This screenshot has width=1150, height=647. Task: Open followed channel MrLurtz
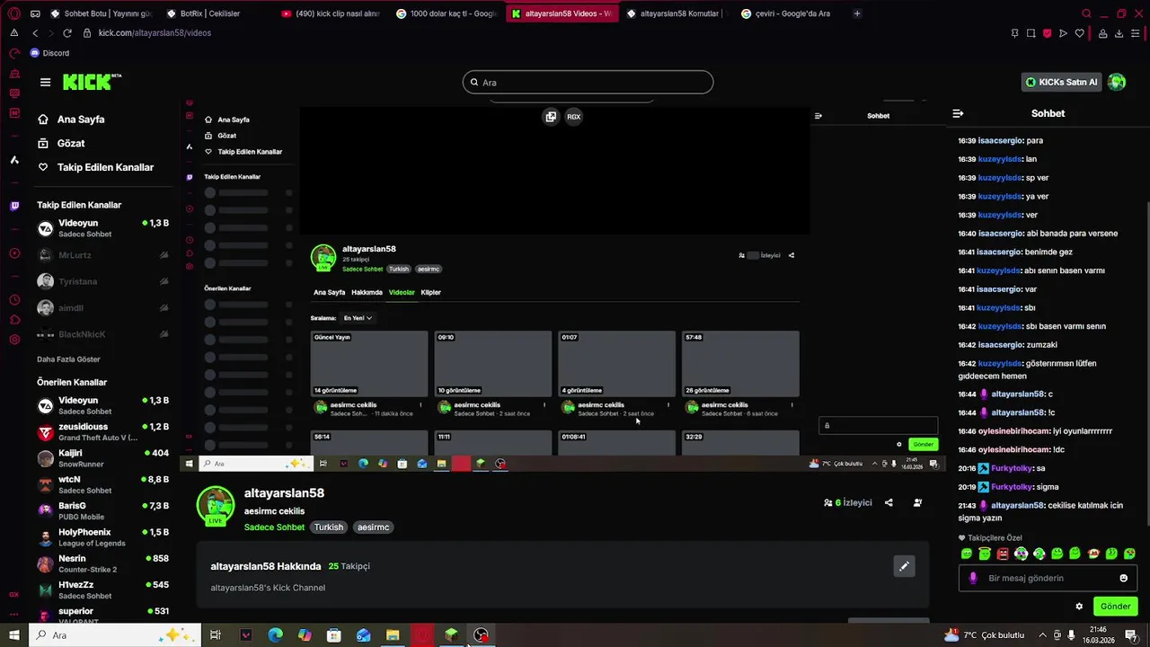point(102,255)
